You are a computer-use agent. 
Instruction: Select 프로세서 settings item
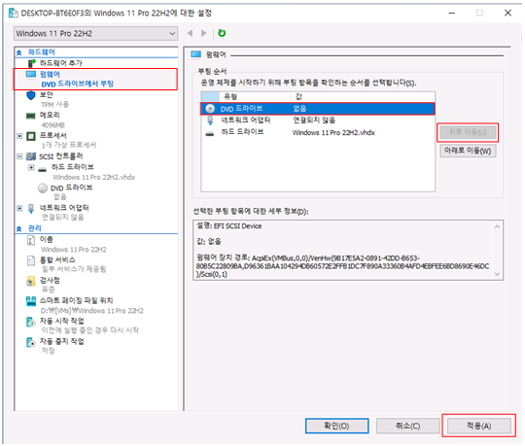point(52,135)
